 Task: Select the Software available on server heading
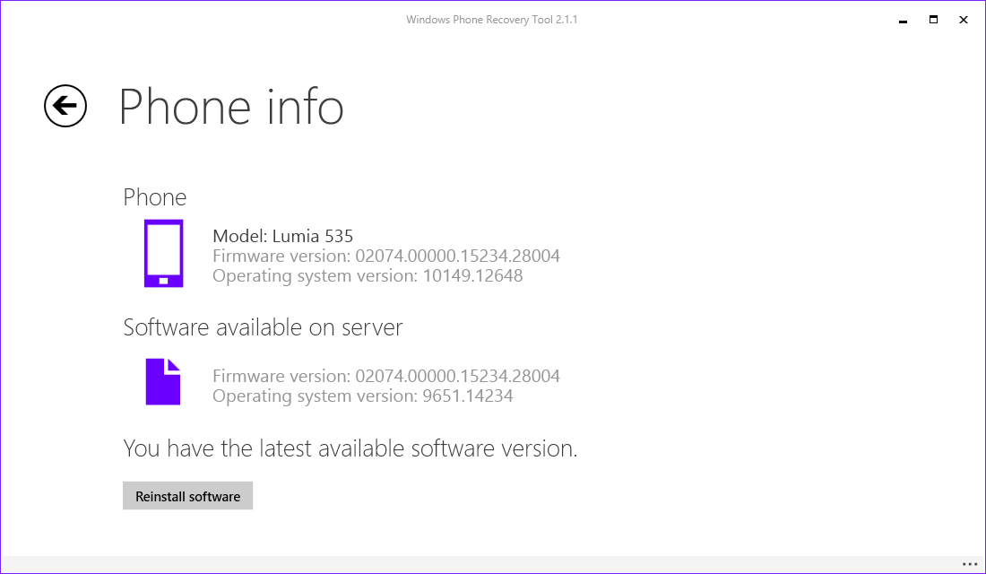263,327
